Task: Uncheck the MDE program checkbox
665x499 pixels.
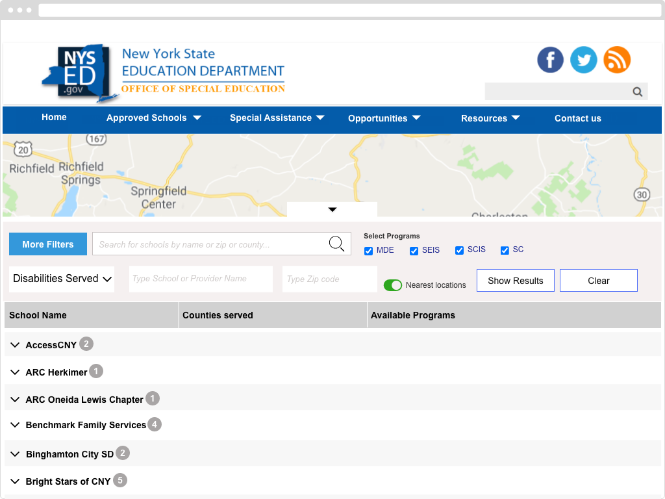Action: click(368, 251)
